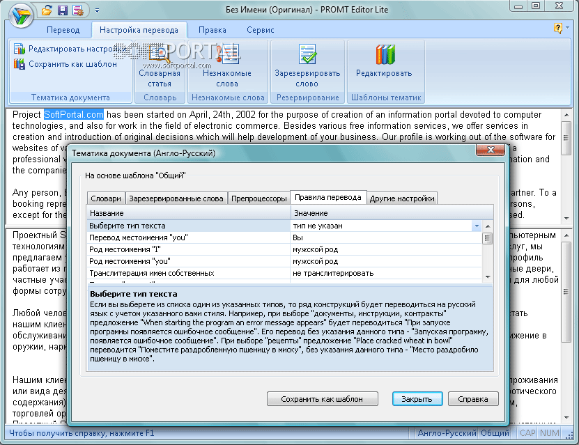Click the translation pane scroll down arrow
This screenshot has width=579, height=445.
(566, 418)
